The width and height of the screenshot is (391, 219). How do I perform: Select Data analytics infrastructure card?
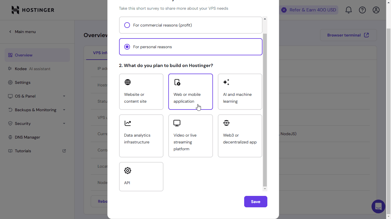pos(141,136)
